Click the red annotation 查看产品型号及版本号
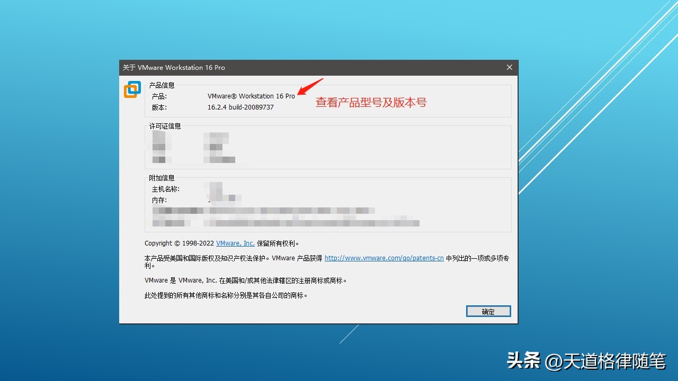The height and width of the screenshot is (381, 678). 371,103
